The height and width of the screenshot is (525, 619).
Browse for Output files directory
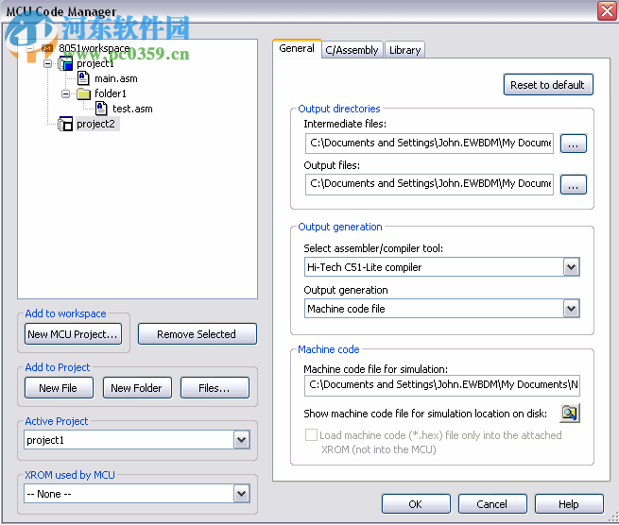[574, 184]
